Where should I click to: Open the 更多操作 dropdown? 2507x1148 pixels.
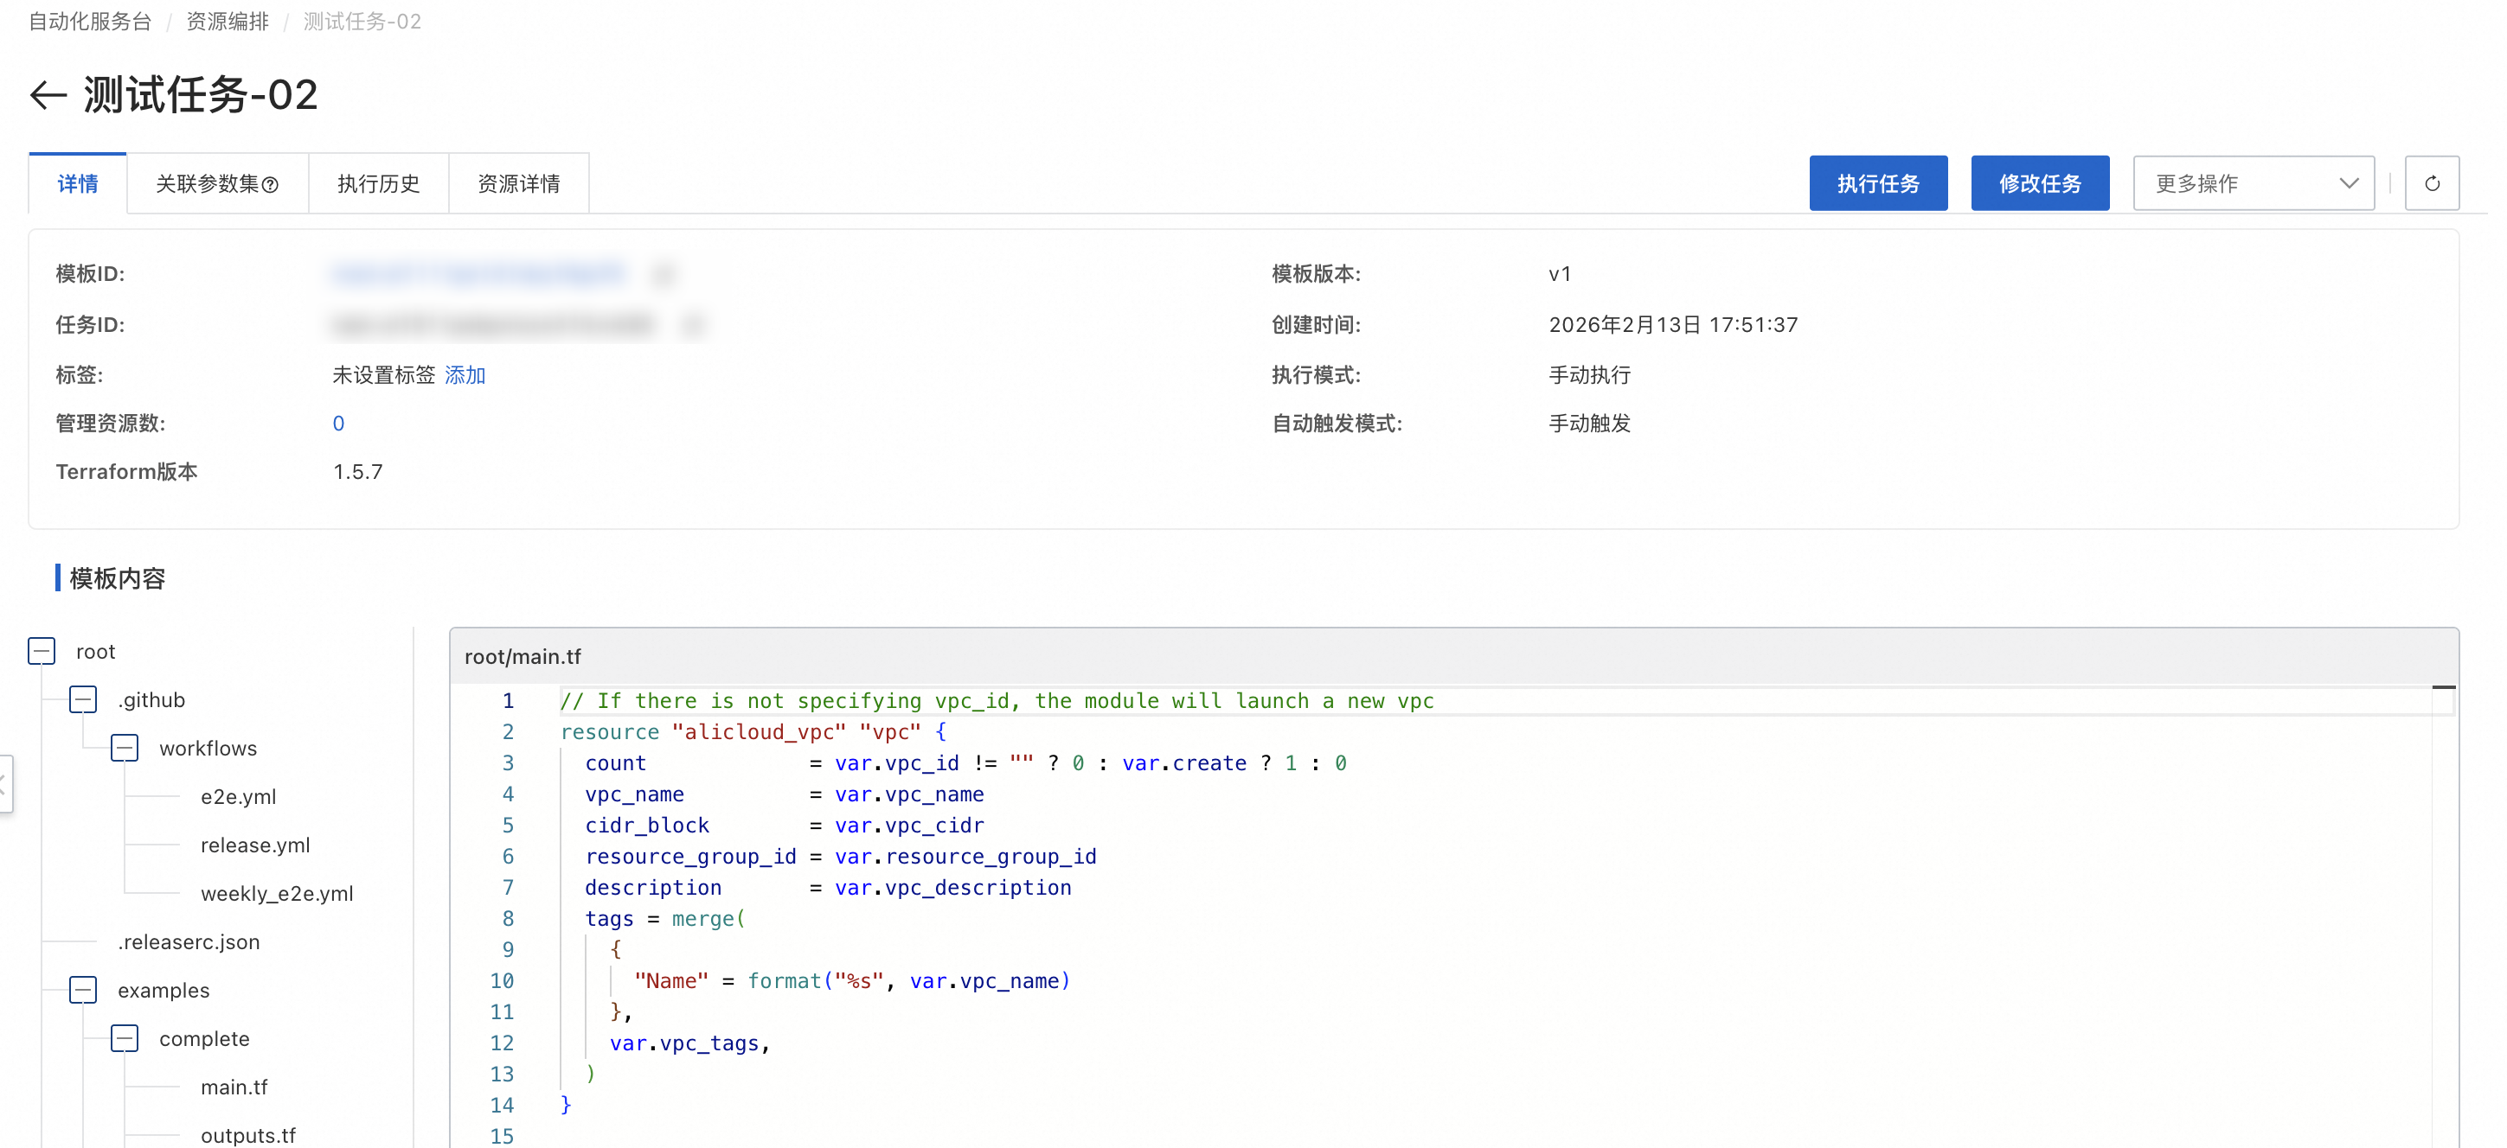pos(2253,183)
